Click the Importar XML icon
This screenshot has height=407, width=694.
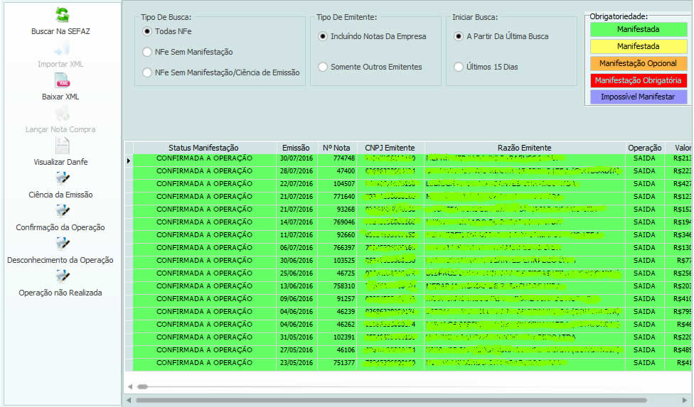[62, 48]
